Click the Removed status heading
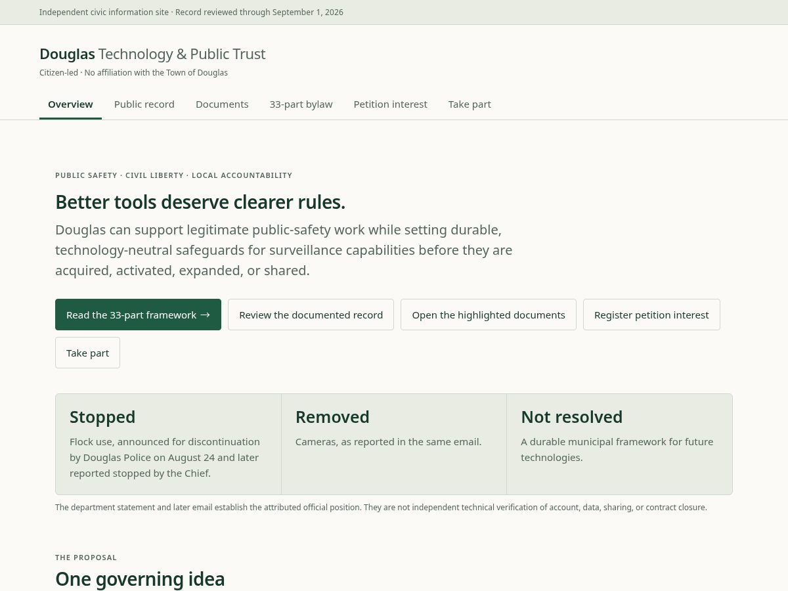This screenshot has height=591, width=788. pyautogui.click(x=332, y=417)
